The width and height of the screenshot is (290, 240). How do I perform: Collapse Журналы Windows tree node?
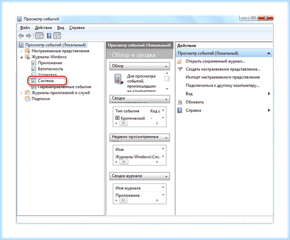(x=21, y=57)
